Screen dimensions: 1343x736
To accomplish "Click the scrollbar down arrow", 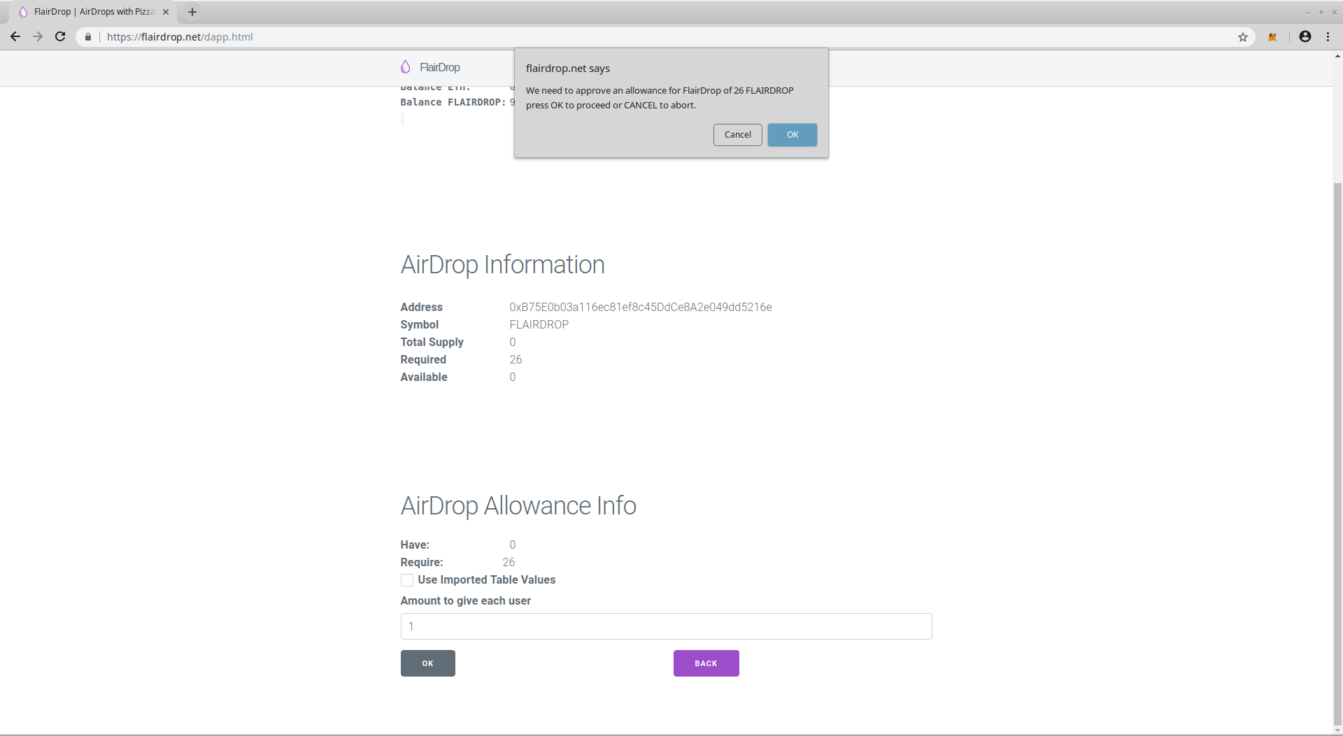I will click(1337, 730).
